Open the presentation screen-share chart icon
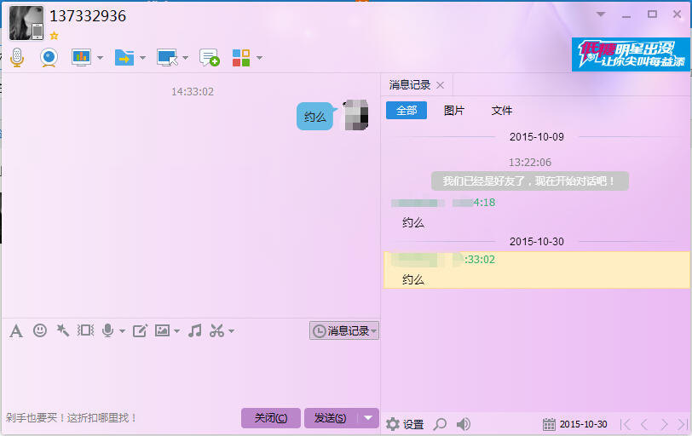 pyautogui.click(x=81, y=57)
